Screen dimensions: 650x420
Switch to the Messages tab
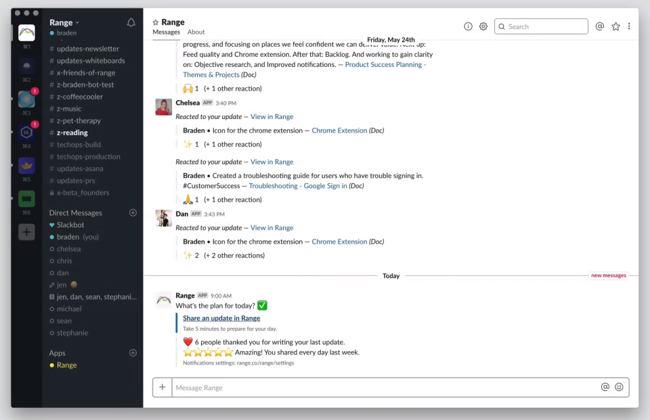point(167,32)
